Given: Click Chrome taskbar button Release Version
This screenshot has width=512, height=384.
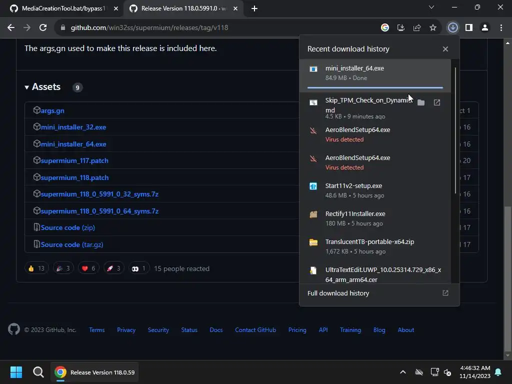Looking at the screenshot, I should coord(94,372).
